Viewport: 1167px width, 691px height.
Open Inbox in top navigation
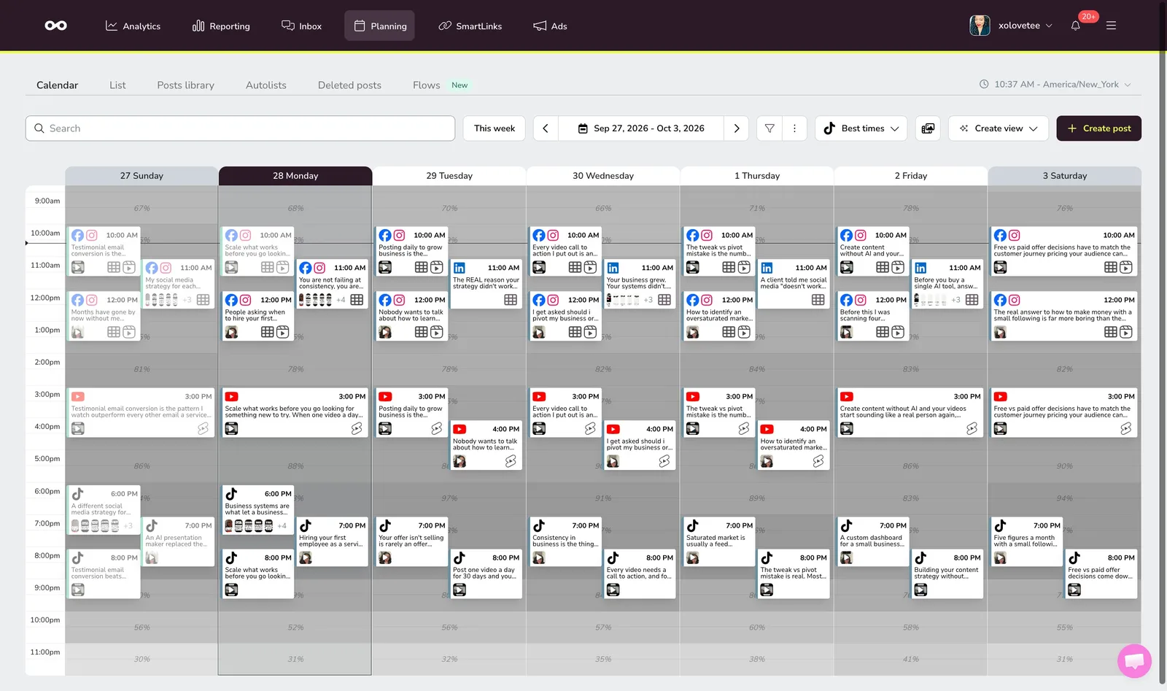coord(301,26)
